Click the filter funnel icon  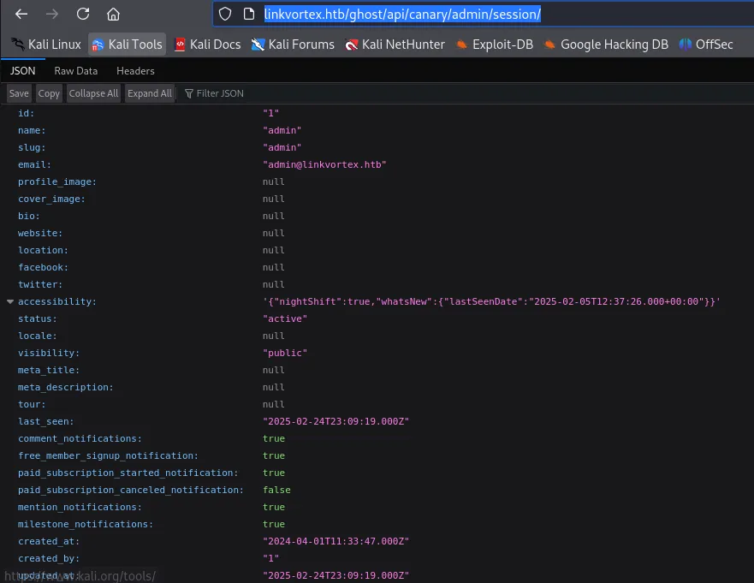189,93
